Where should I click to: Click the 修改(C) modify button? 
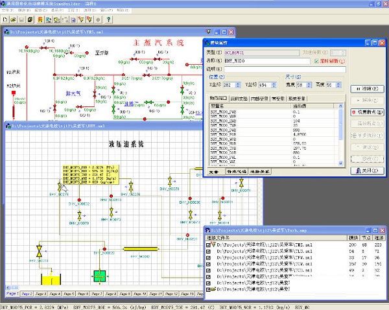click(x=367, y=159)
